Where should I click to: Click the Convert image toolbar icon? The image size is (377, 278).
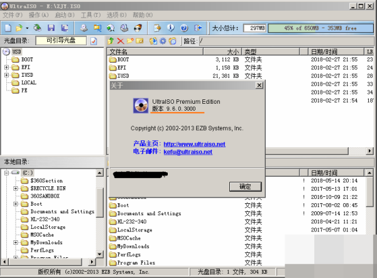pos(111,28)
